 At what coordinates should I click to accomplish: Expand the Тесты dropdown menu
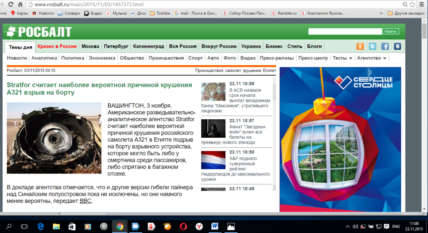[x=342, y=58]
